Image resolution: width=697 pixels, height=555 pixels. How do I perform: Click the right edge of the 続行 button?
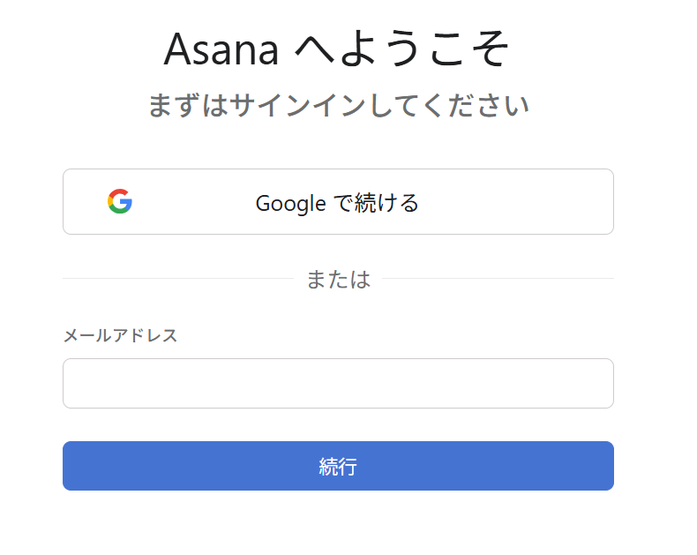[603, 466]
